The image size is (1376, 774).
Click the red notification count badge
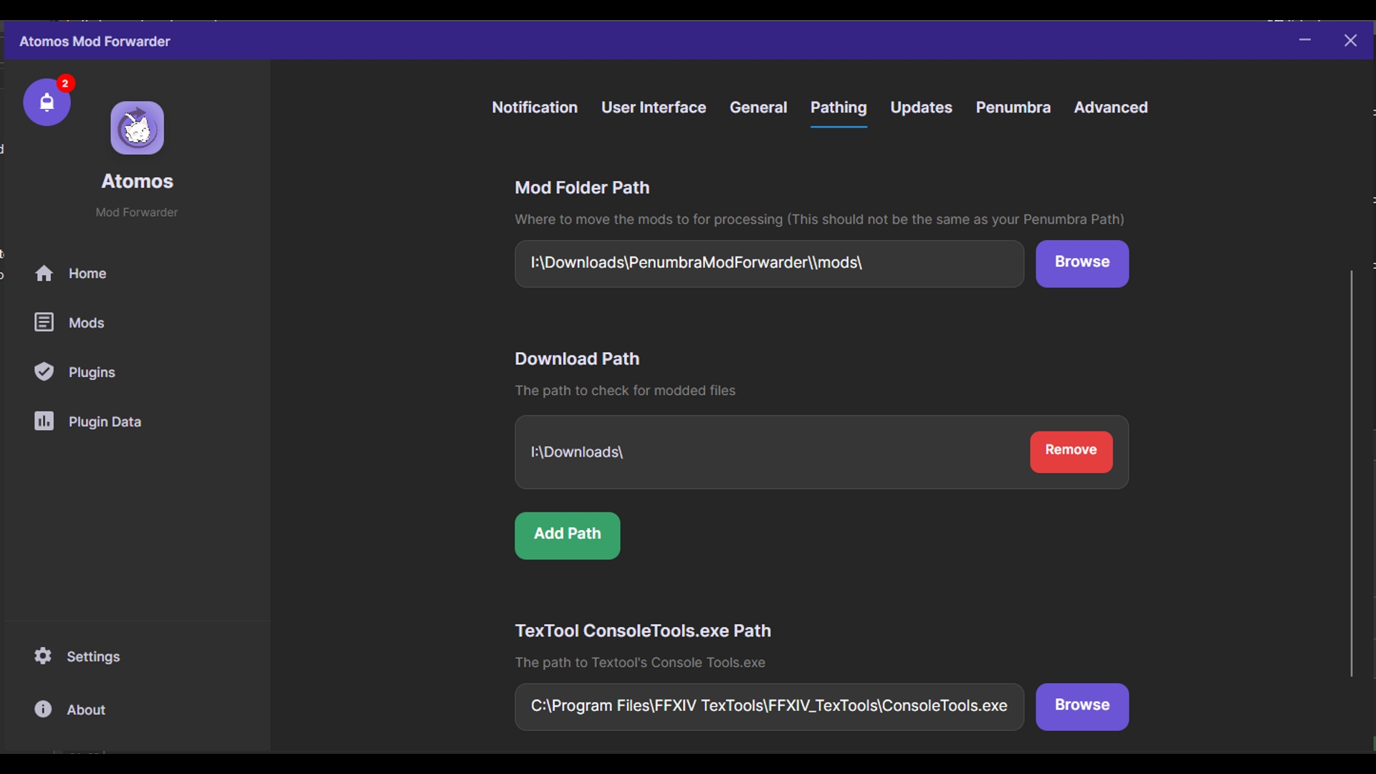[x=65, y=84]
